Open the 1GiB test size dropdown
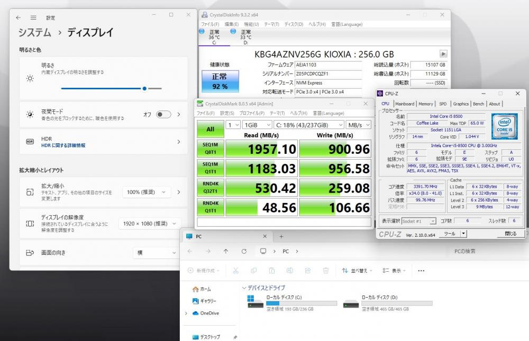This screenshot has width=529, height=341. [x=257, y=125]
